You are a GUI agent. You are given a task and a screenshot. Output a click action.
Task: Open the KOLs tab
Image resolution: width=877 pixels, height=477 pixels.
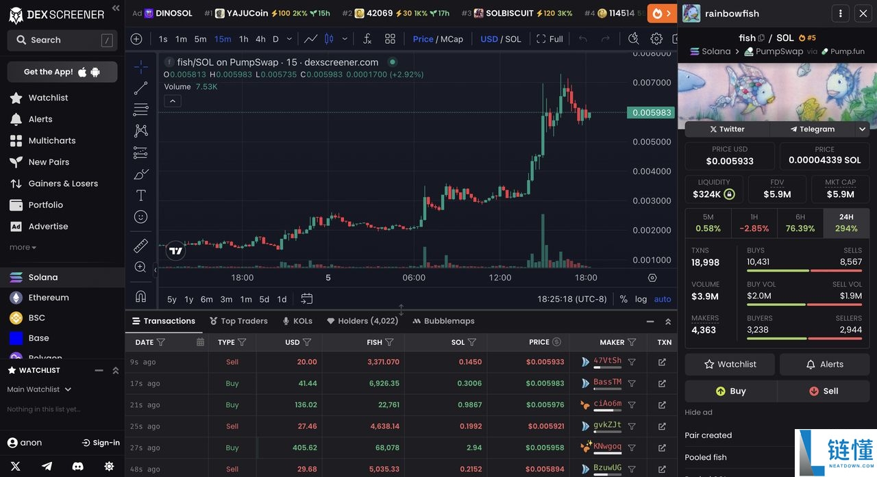click(x=297, y=321)
